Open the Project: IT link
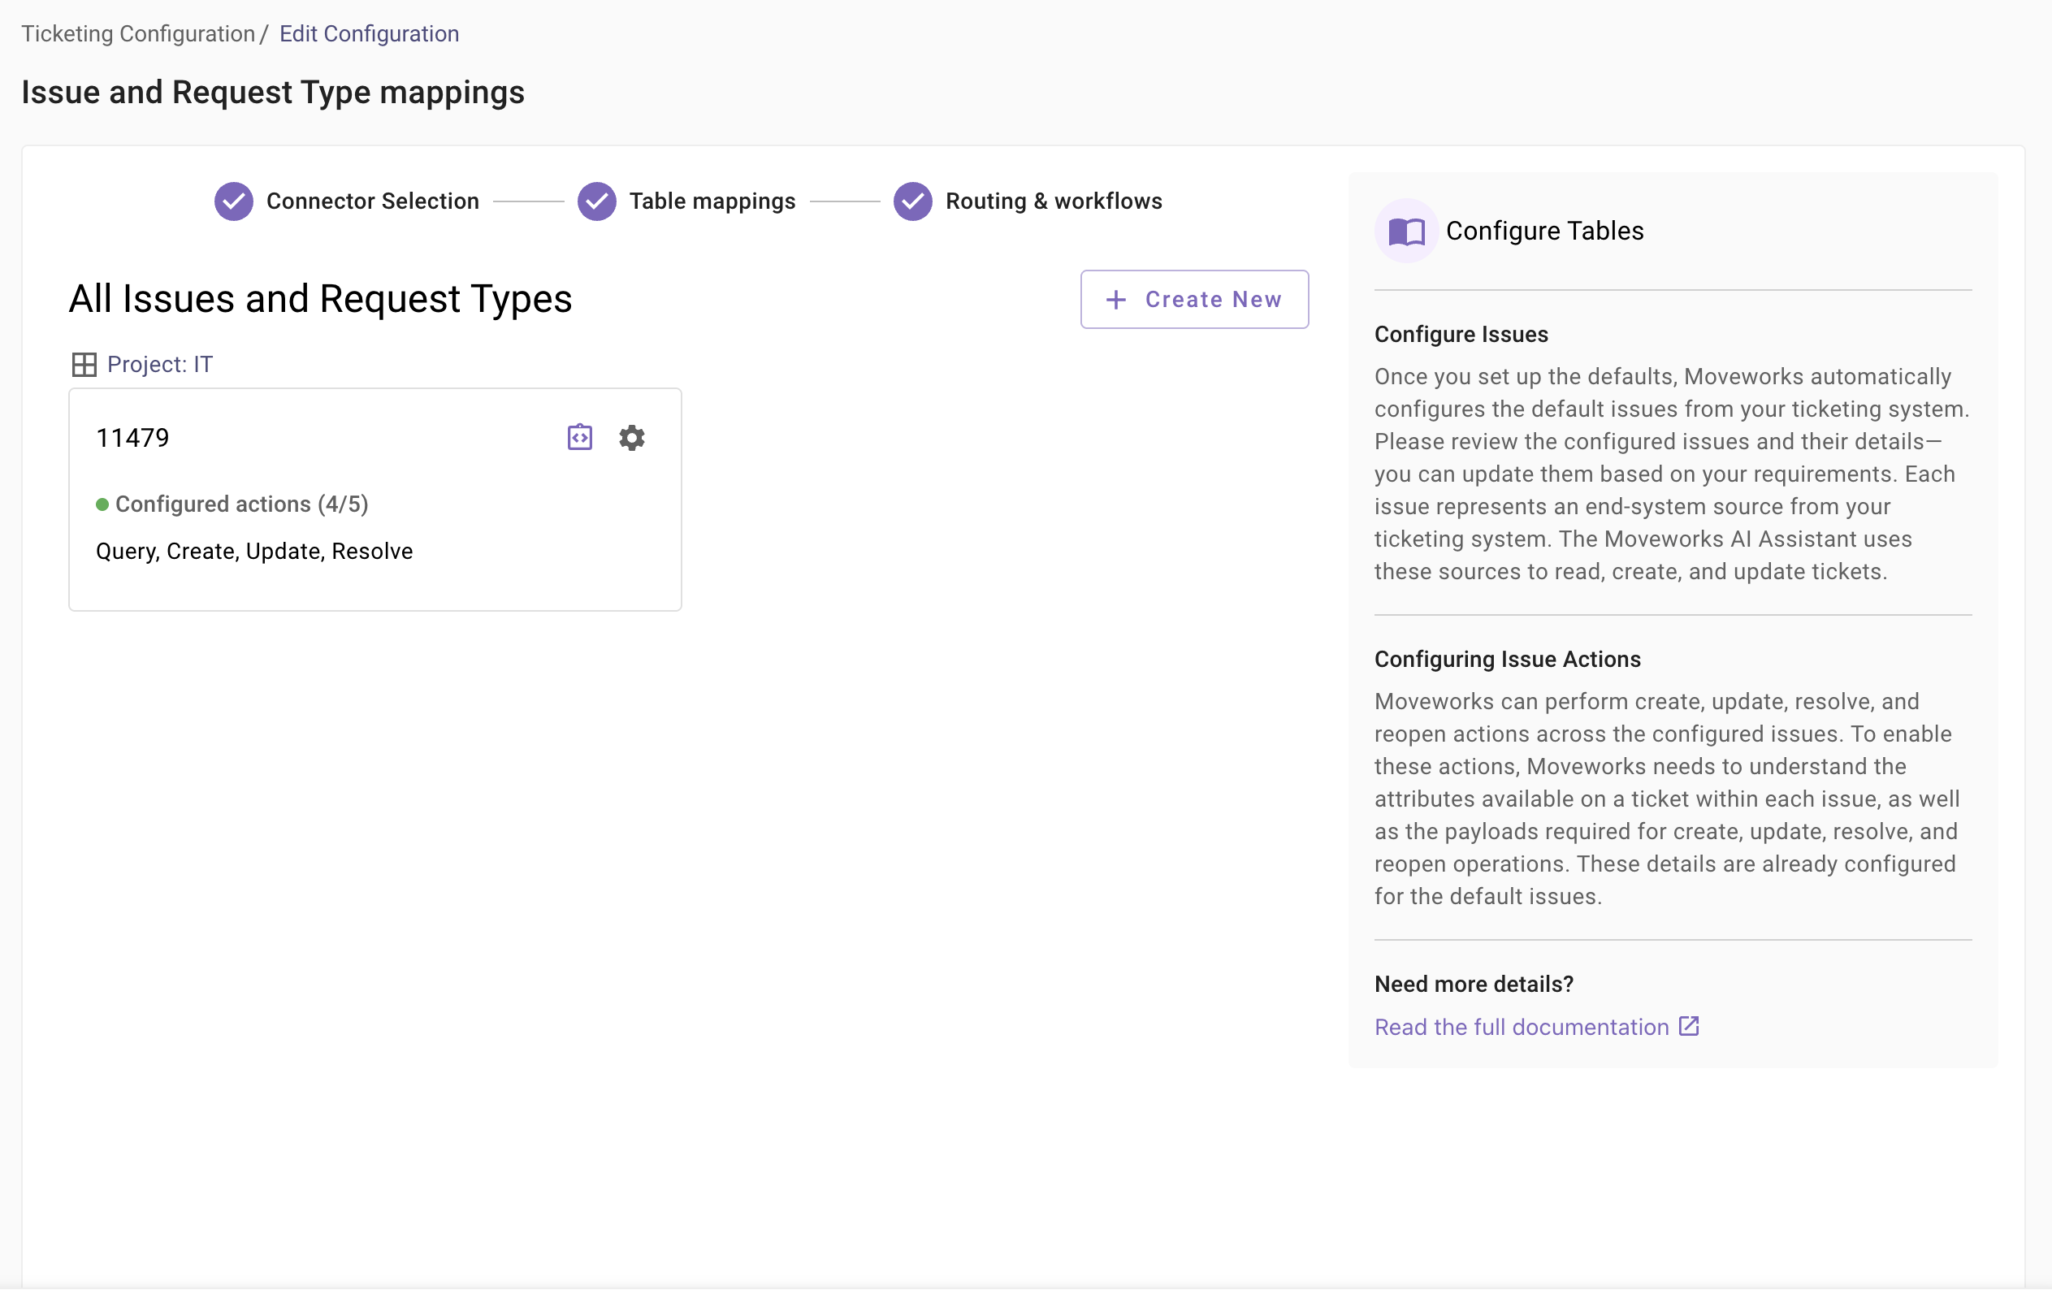 tap(160, 365)
